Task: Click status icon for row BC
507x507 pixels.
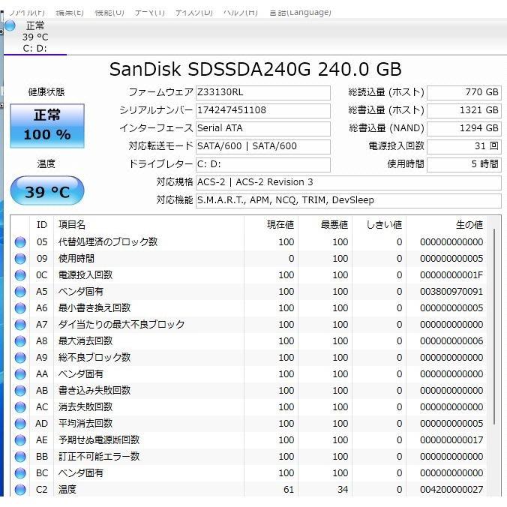Action: tap(20, 473)
